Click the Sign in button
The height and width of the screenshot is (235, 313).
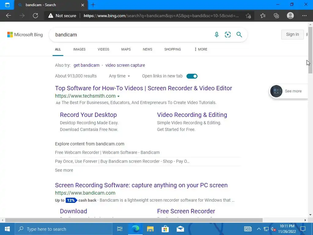(293, 34)
